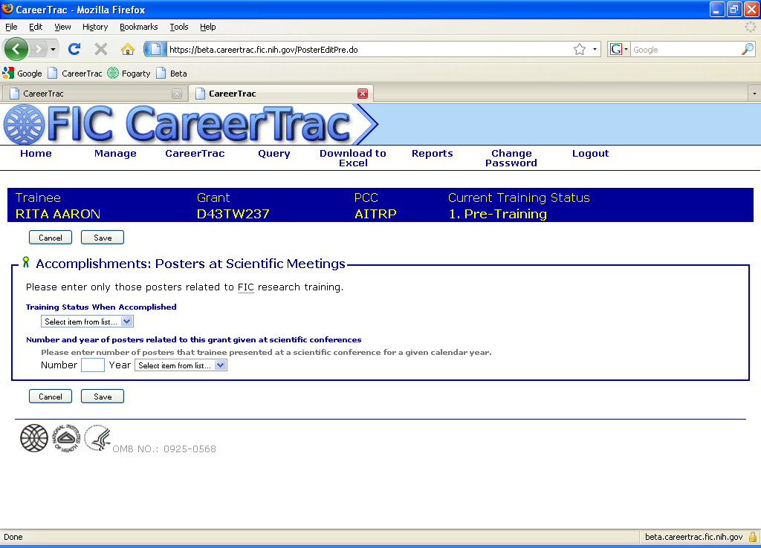The height and width of the screenshot is (548, 761).
Task: Open the Tools menu
Action: coord(178,27)
